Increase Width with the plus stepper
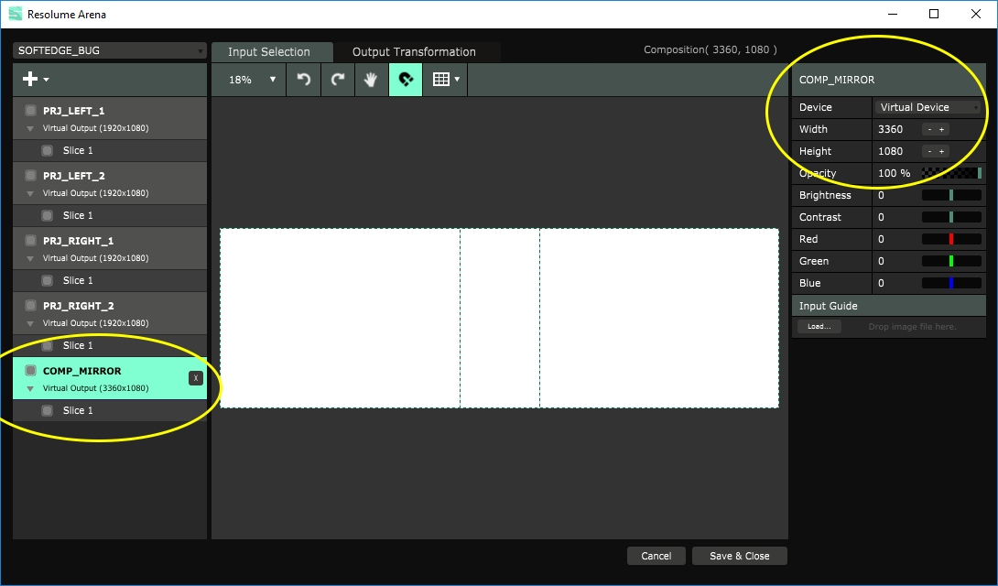This screenshot has width=998, height=586. [941, 130]
